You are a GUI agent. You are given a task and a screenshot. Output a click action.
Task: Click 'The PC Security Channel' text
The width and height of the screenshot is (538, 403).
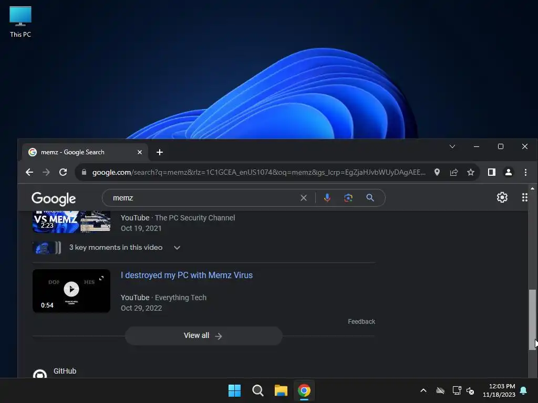point(195,218)
